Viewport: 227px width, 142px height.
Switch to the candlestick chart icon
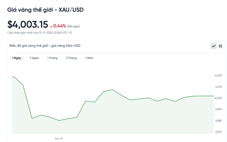coord(220,46)
